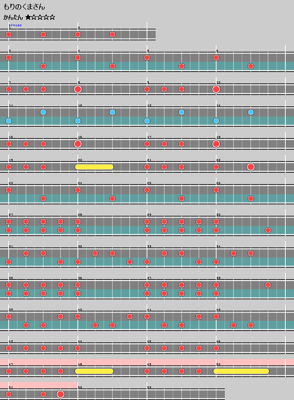Click the song title もりのくまさん
This screenshot has width=294, height=400.
[24, 7]
